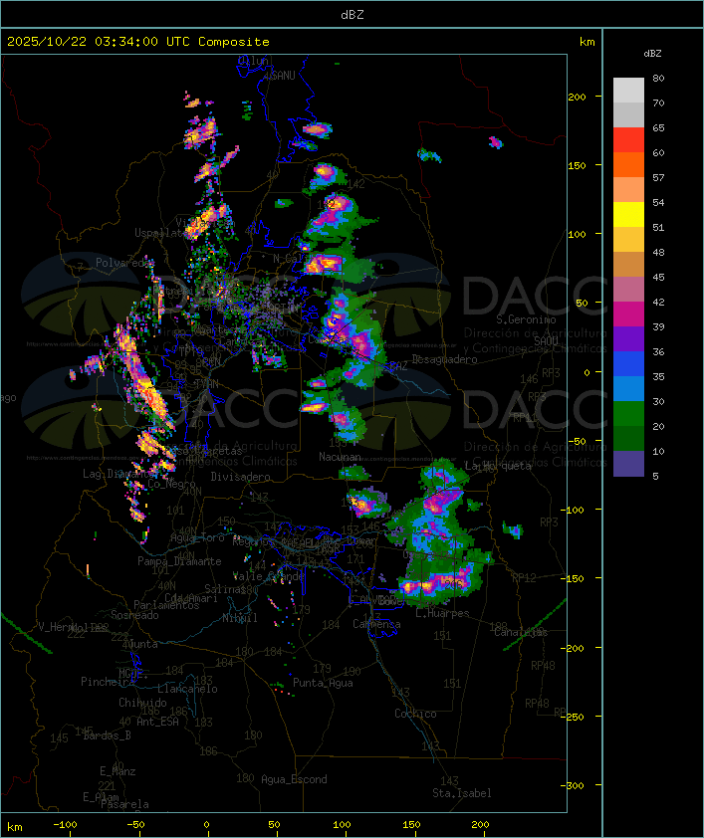Image resolution: width=704 pixels, height=838 pixels.
Task: Click the 'RP12' road label
Action: (x=524, y=577)
